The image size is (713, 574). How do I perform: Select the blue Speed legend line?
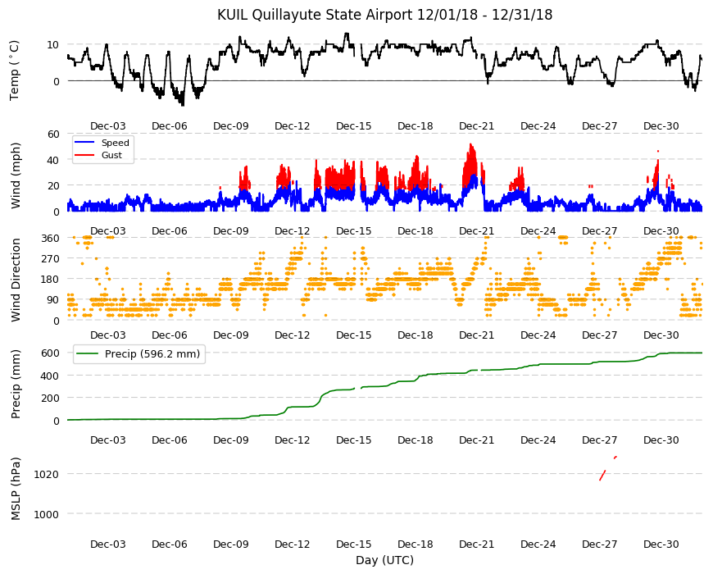84,143
